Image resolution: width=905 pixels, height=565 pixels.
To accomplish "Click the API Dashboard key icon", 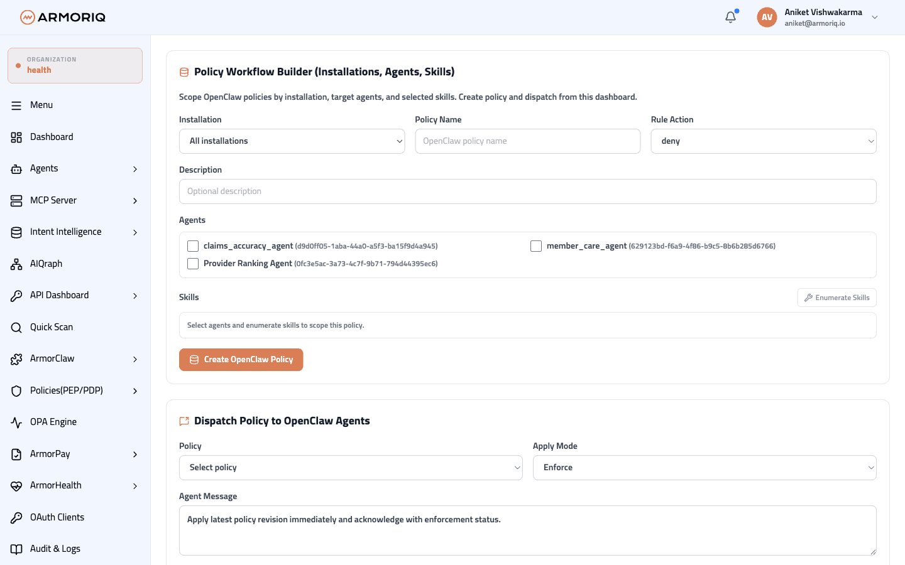I will (16, 296).
